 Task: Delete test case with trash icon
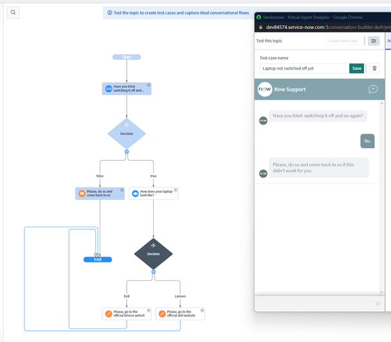pyautogui.click(x=374, y=68)
